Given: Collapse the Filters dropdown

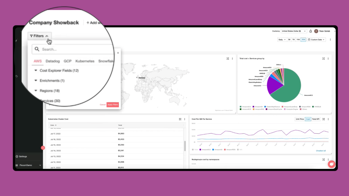Looking at the screenshot, I should [x=39, y=36].
